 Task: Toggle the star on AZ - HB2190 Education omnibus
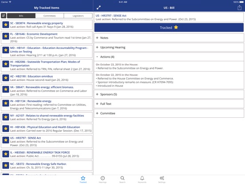6,78
